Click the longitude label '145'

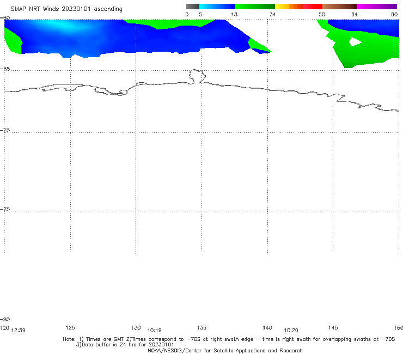(x=333, y=327)
